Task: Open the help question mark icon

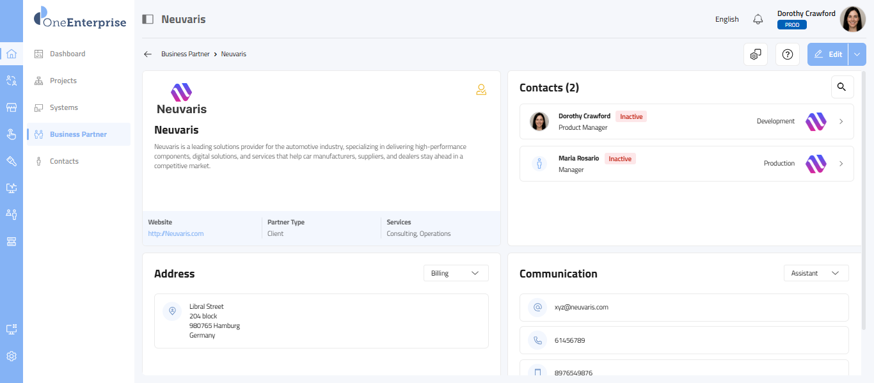Action: pos(788,54)
